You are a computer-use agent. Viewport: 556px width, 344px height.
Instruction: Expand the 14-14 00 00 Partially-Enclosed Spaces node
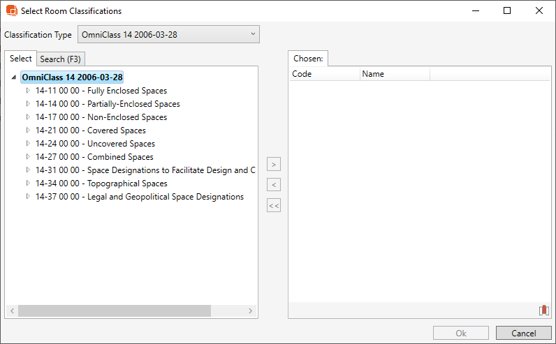29,104
